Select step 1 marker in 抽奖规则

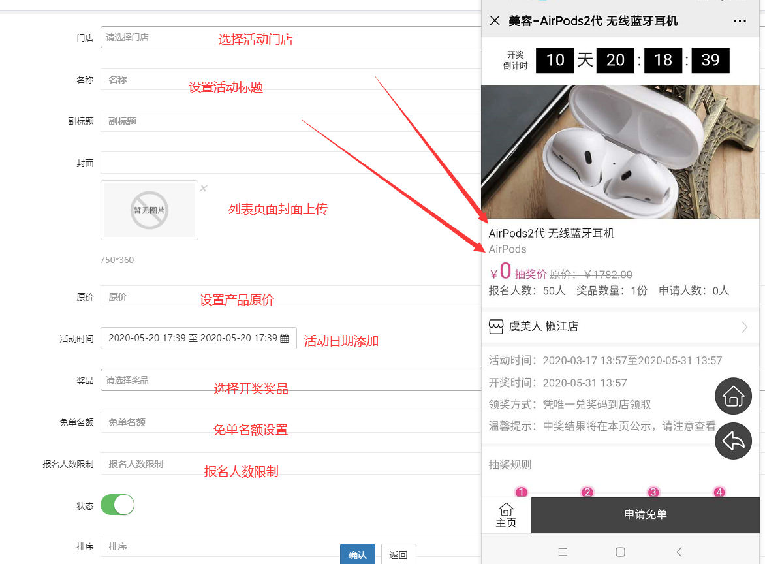coord(521,492)
